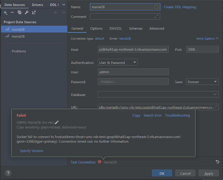Open Authentication User & Password dropdown
The width and height of the screenshot is (223, 180).
coord(118,62)
